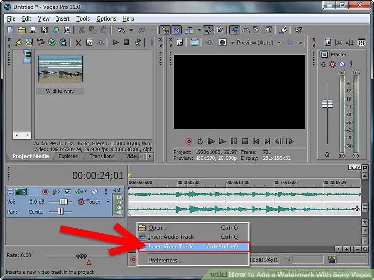The height and width of the screenshot is (280, 374).
Task: Toggle the Master fader lock icon
Action: (x=327, y=154)
